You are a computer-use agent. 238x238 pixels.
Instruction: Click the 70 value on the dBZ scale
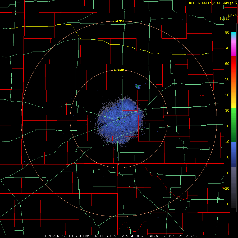pyautogui.click(x=227, y=48)
